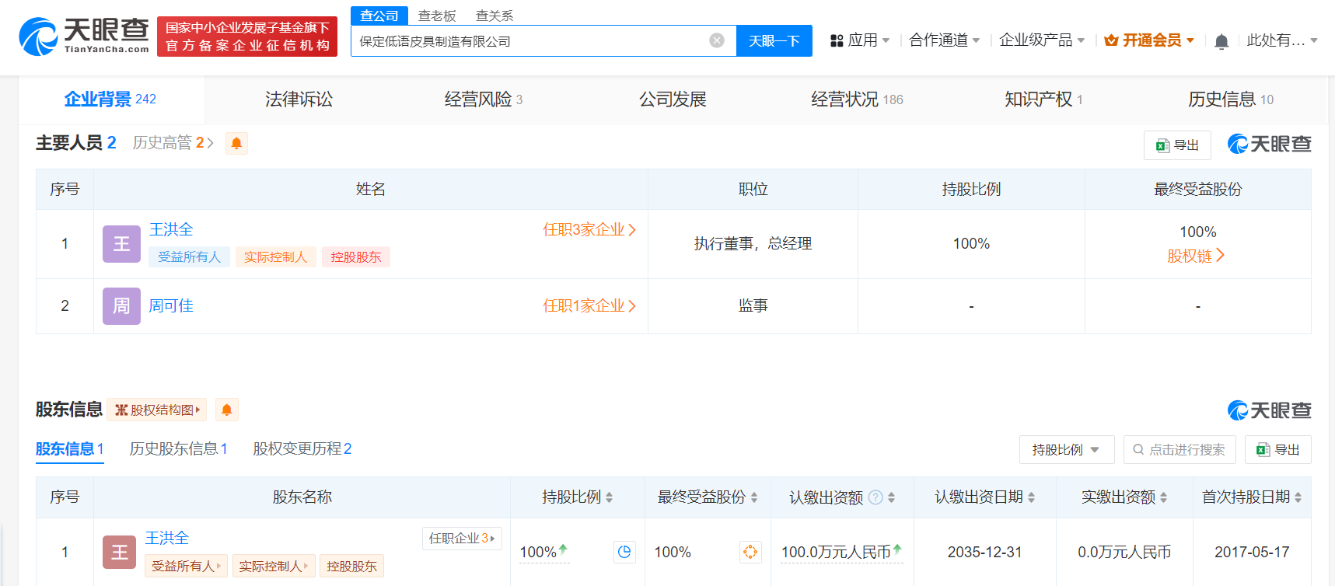
Task: Open 王洪全 profile in personnel table
Action: (171, 229)
